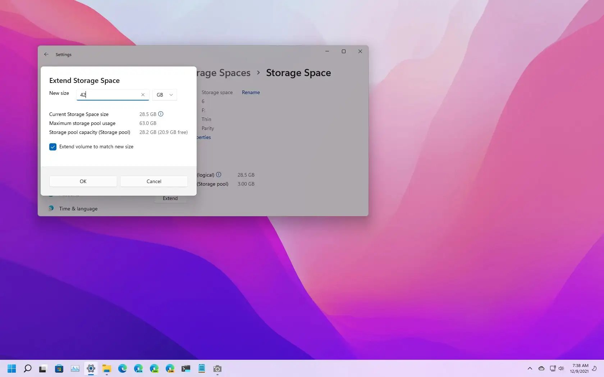Clear the New size field with X
Image resolution: width=604 pixels, height=377 pixels.
click(x=143, y=95)
